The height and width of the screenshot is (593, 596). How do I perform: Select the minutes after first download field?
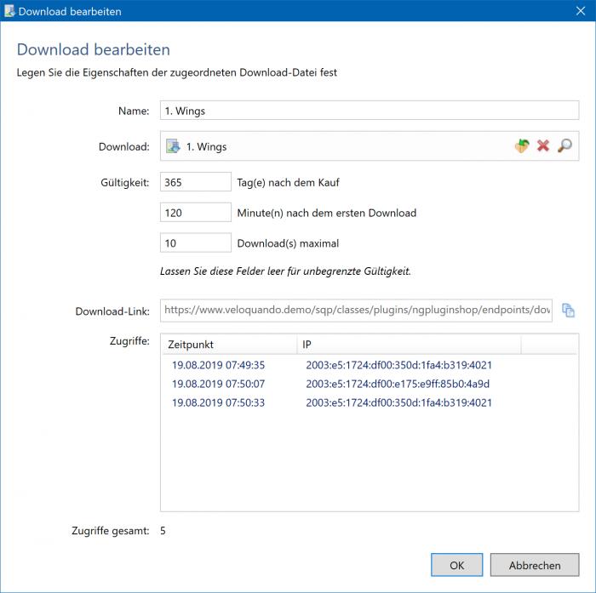[196, 213]
